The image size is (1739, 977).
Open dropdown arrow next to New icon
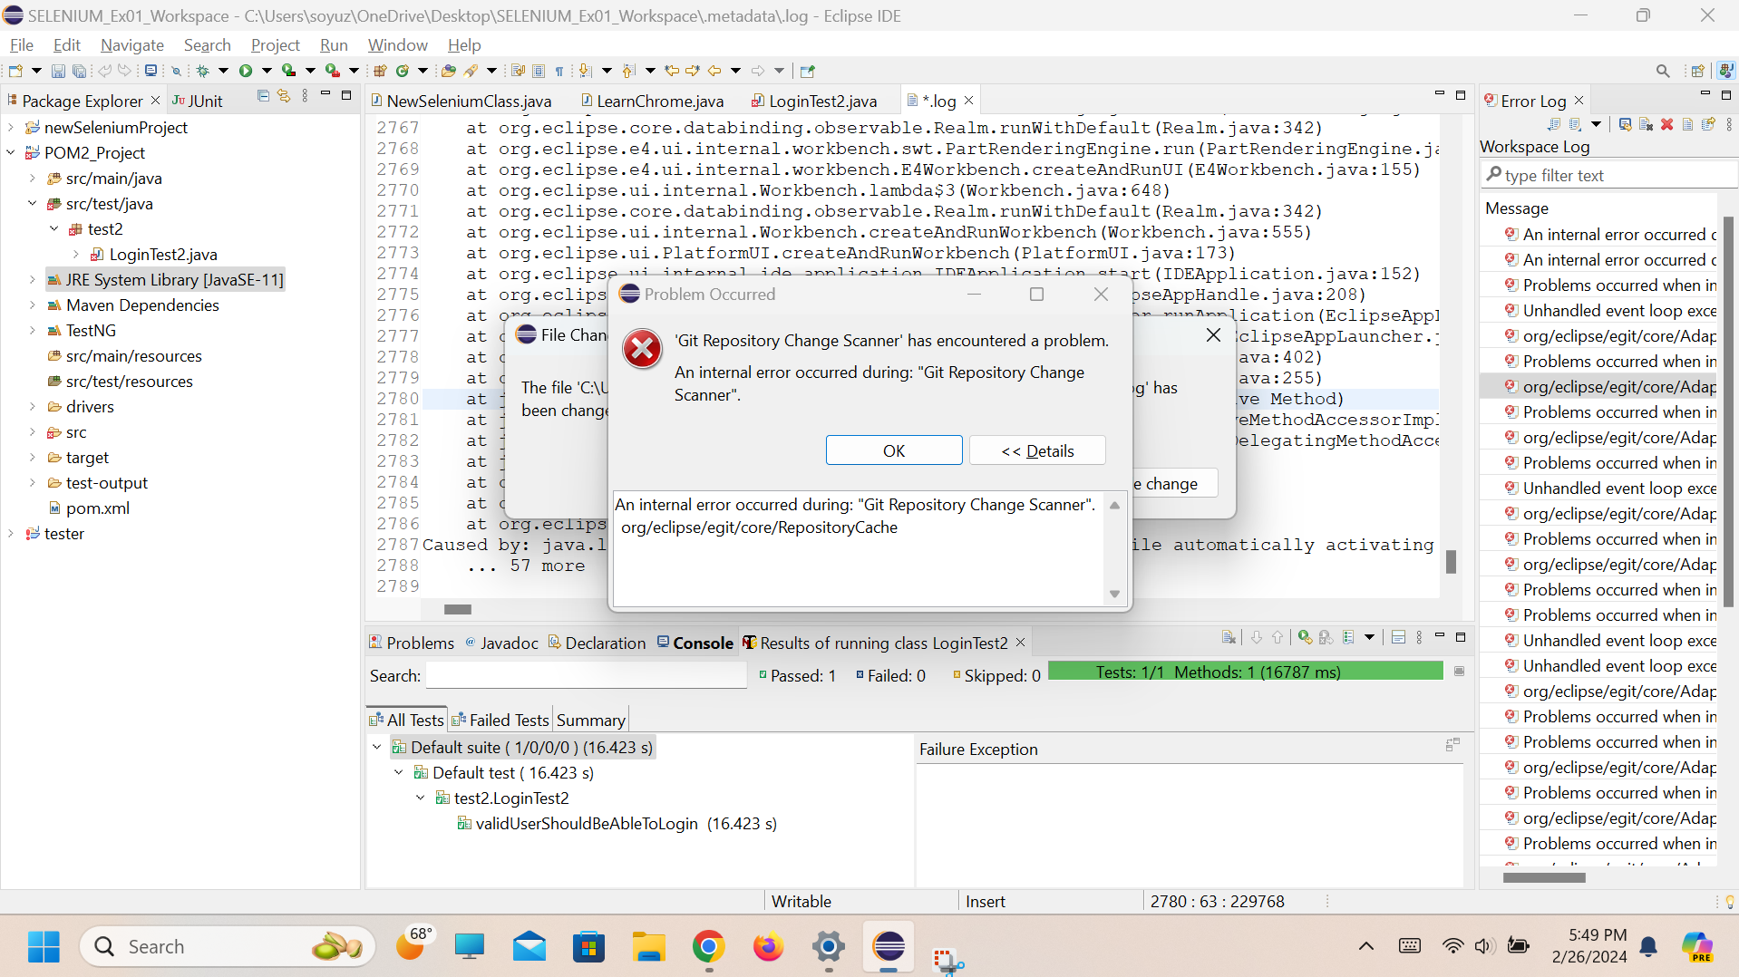tap(36, 71)
